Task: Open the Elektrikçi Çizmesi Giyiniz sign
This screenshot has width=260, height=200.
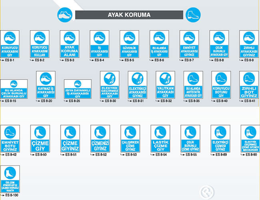Action: [220, 138]
